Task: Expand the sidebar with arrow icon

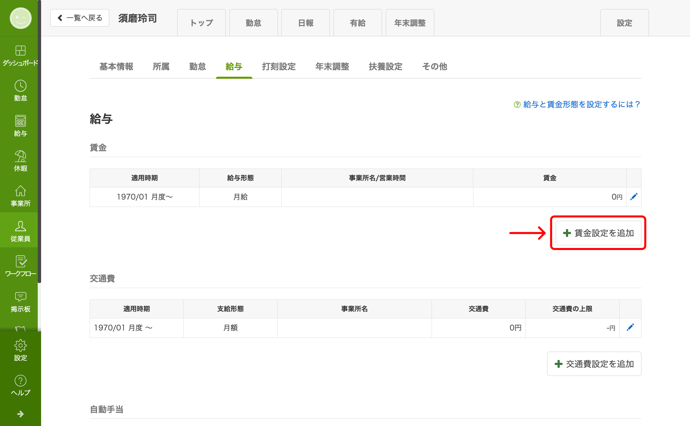Action: coord(20,414)
